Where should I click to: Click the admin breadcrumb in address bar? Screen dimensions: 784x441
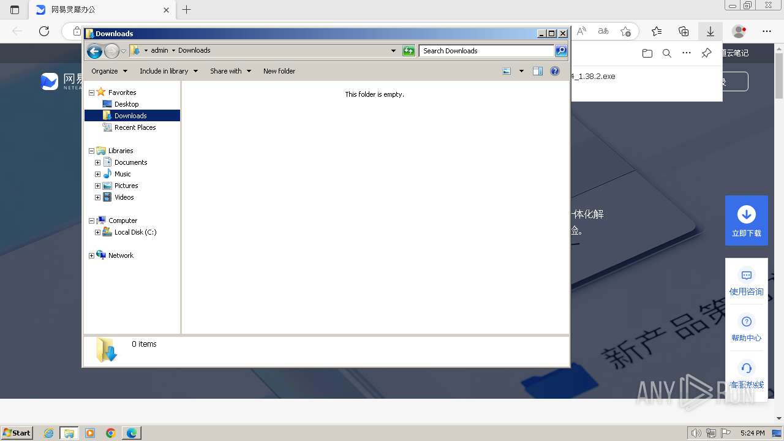[159, 50]
